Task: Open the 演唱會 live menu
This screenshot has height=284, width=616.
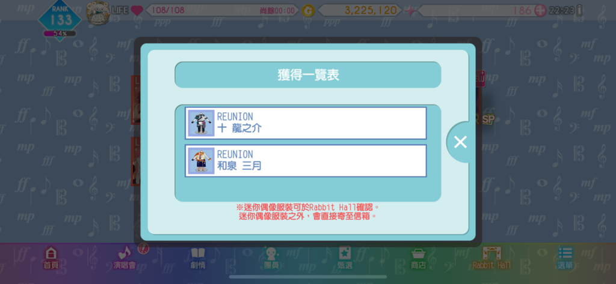Action: point(125,258)
